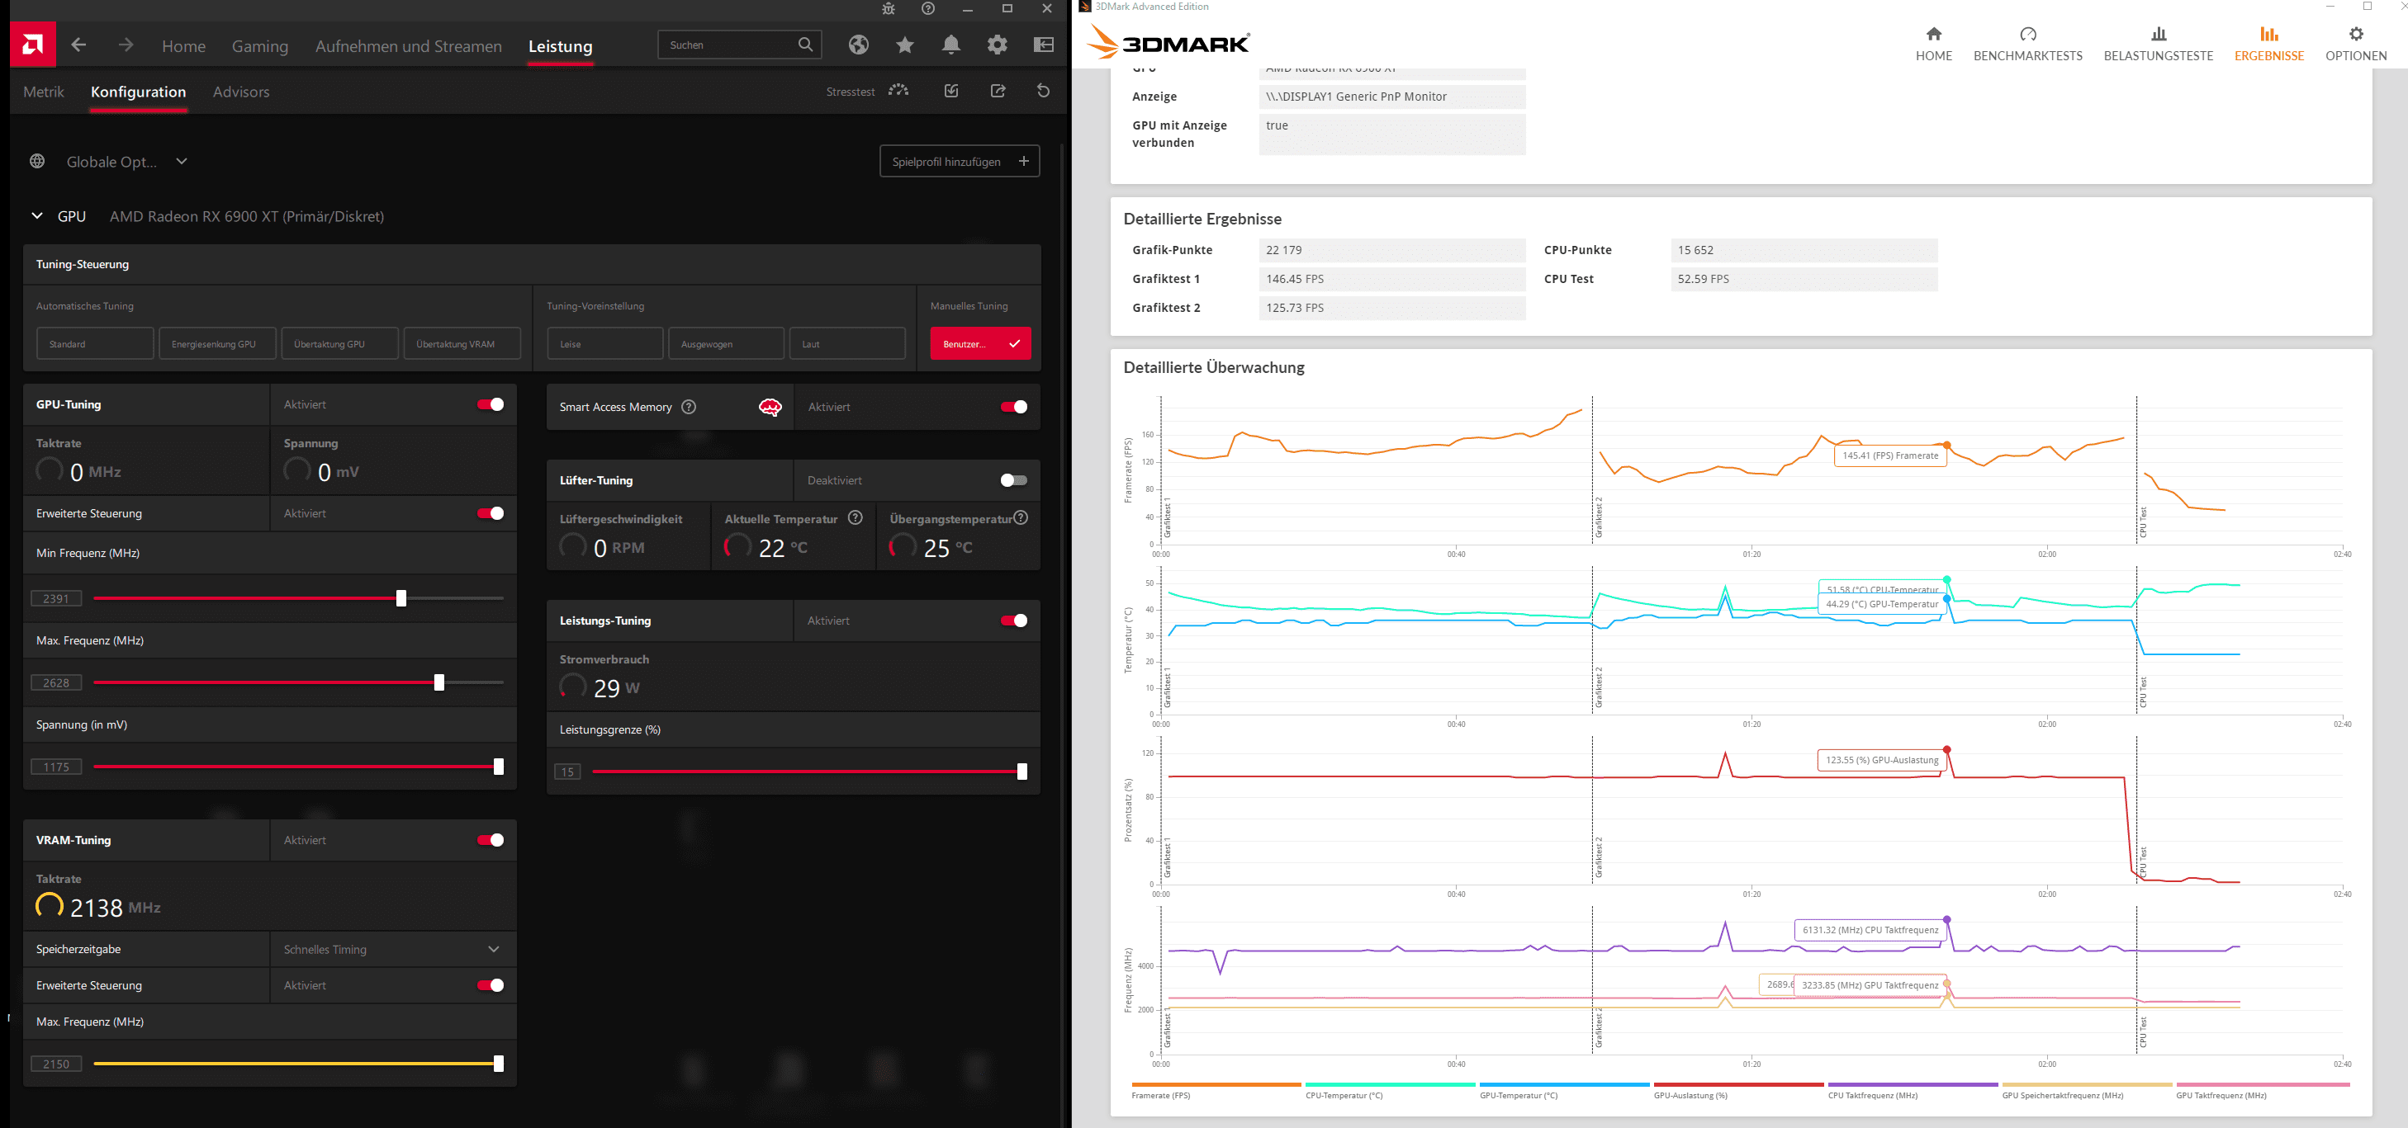The height and width of the screenshot is (1128, 2408).
Task: Open AMD settings gear icon
Action: (998, 45)
